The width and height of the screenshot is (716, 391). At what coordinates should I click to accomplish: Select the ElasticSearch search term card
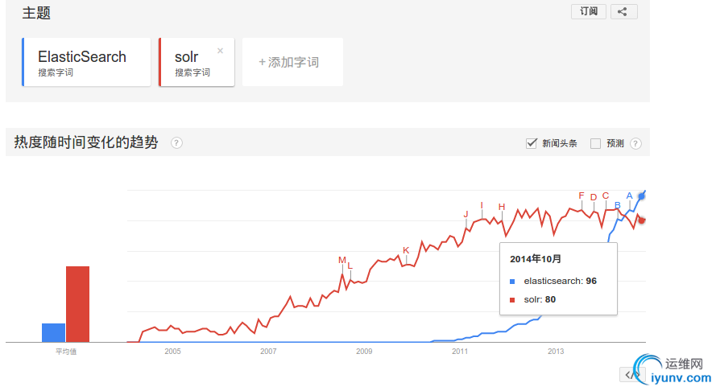click(x=86, y=62)
